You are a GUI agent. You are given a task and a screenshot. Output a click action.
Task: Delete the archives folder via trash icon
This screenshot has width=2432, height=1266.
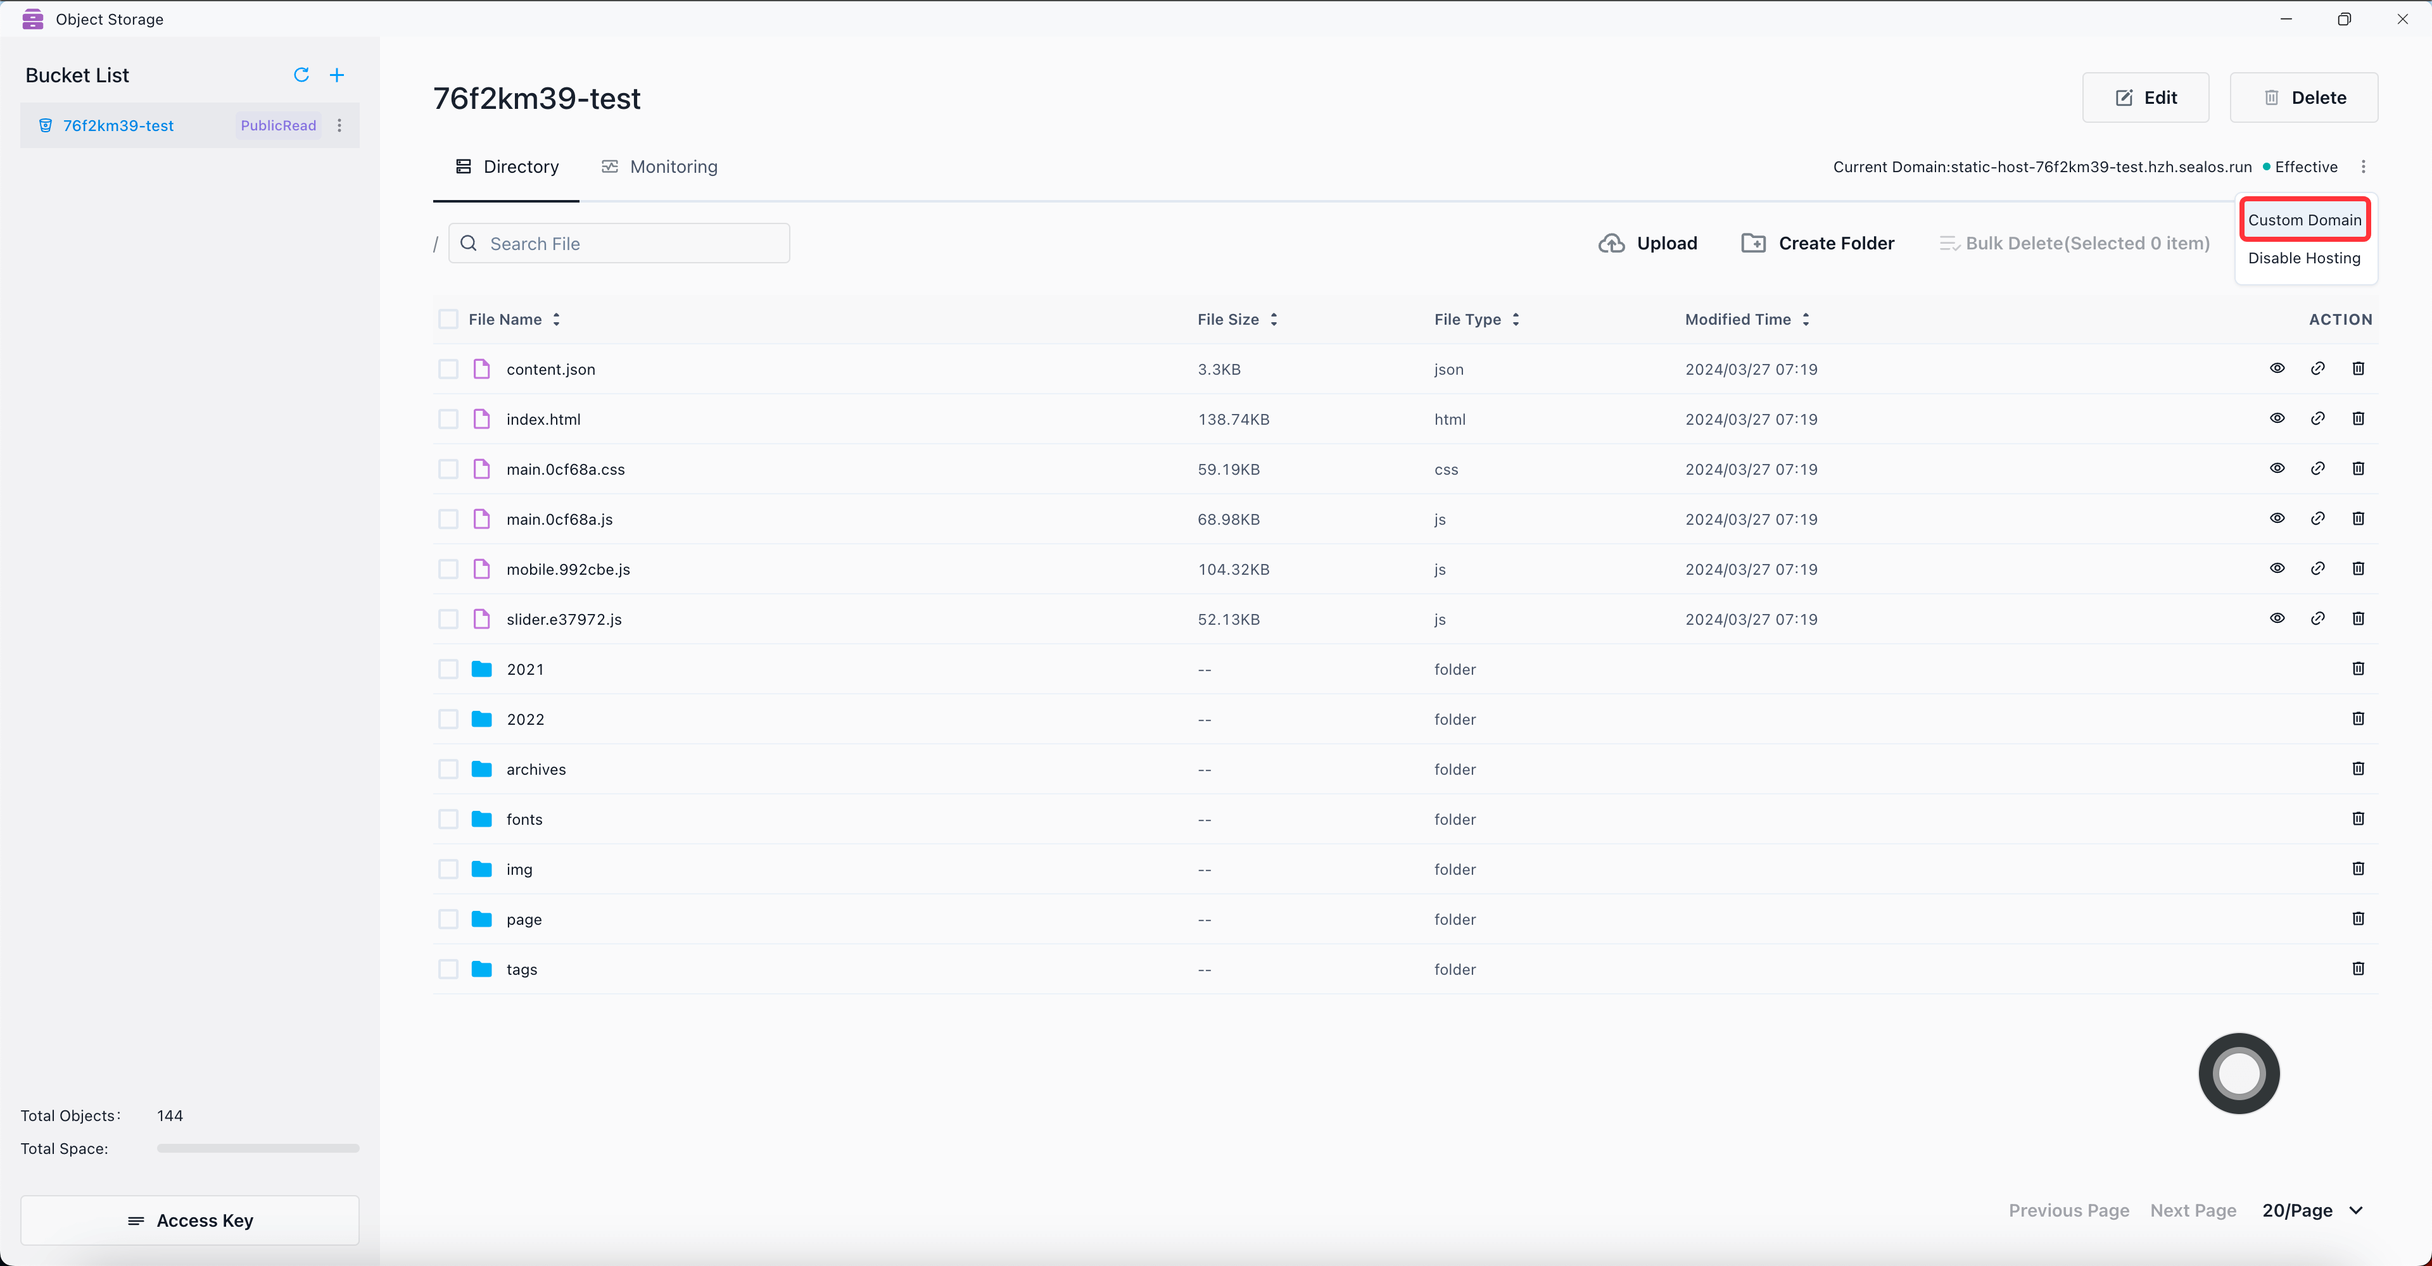coord(2359,768)
